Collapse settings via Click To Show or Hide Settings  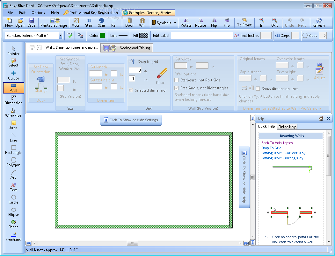(x=131, y=120)
